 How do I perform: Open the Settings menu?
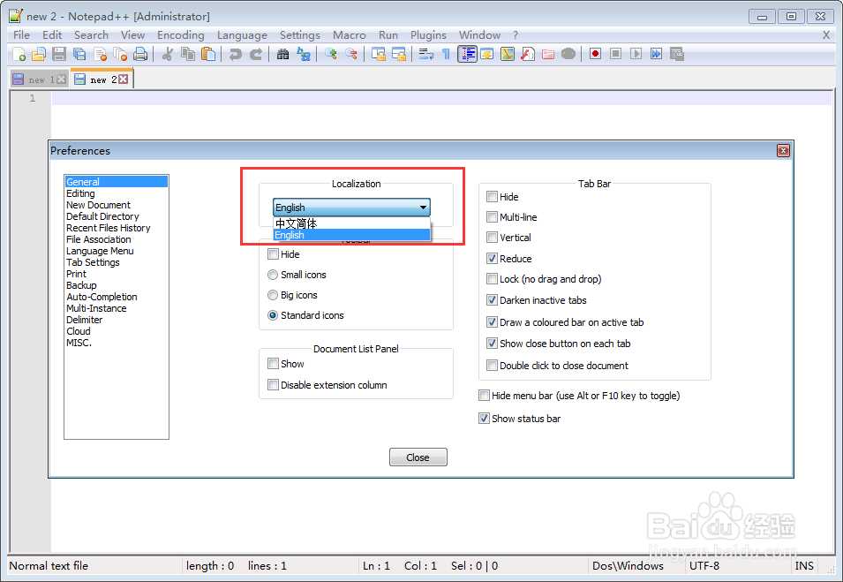click(300, 35)
